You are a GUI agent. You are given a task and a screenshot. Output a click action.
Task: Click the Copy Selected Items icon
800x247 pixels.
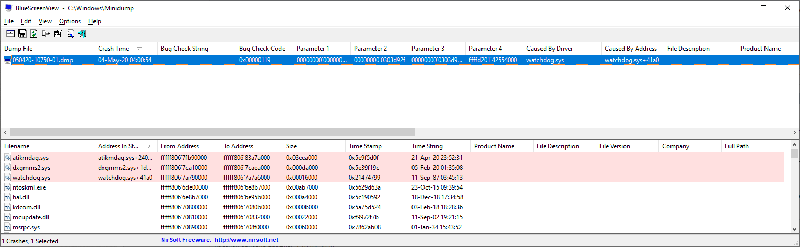46,33
